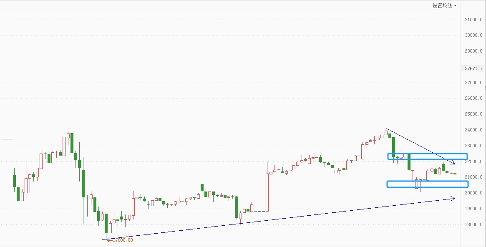Click the 26000.0 price axis label
Image resolution: width=486 pixels, height=247 pixels.
tap(473, 98)
